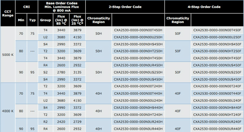
Task: Click the CCT Range column header
Action: [x=8, y=14]
